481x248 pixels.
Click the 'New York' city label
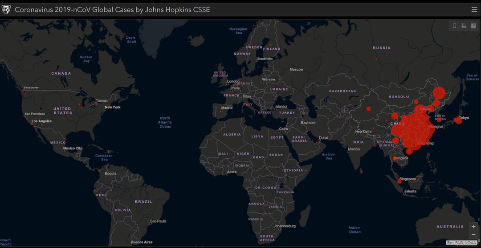113,107
